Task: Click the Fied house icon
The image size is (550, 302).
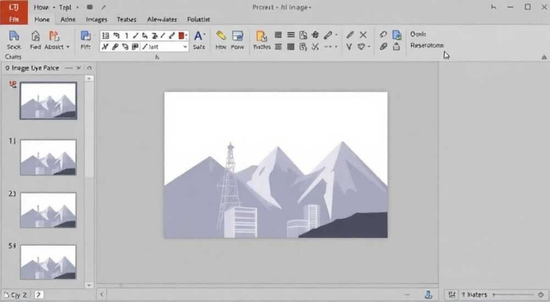Action: click(35, 36)
